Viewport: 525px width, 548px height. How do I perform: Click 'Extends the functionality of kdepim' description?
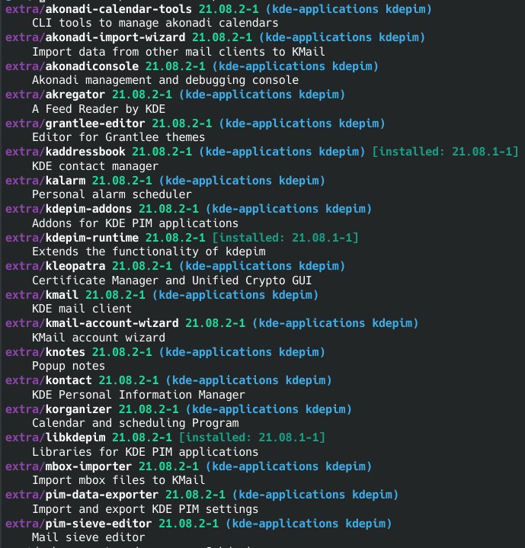click(x=149, y=252)
